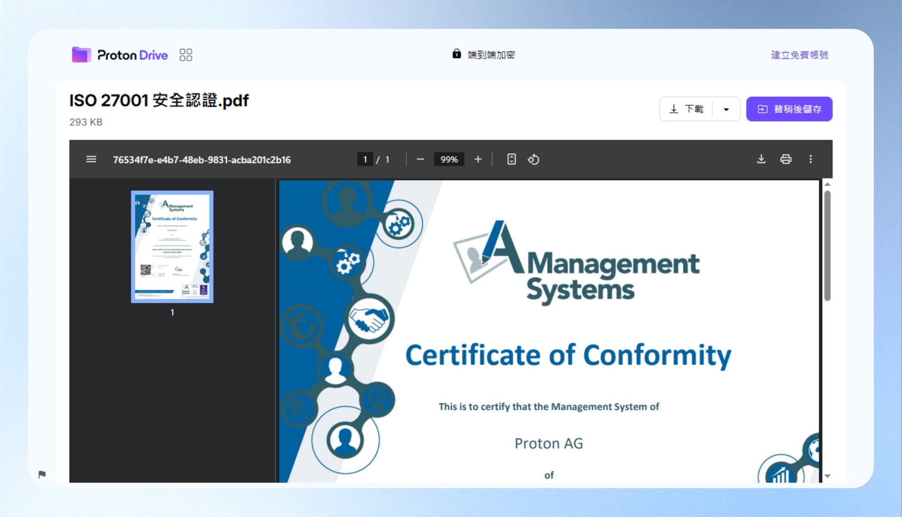Click the Proton Drive logo
The width and height of the screenshot is (902, 517).
[120, 55]
